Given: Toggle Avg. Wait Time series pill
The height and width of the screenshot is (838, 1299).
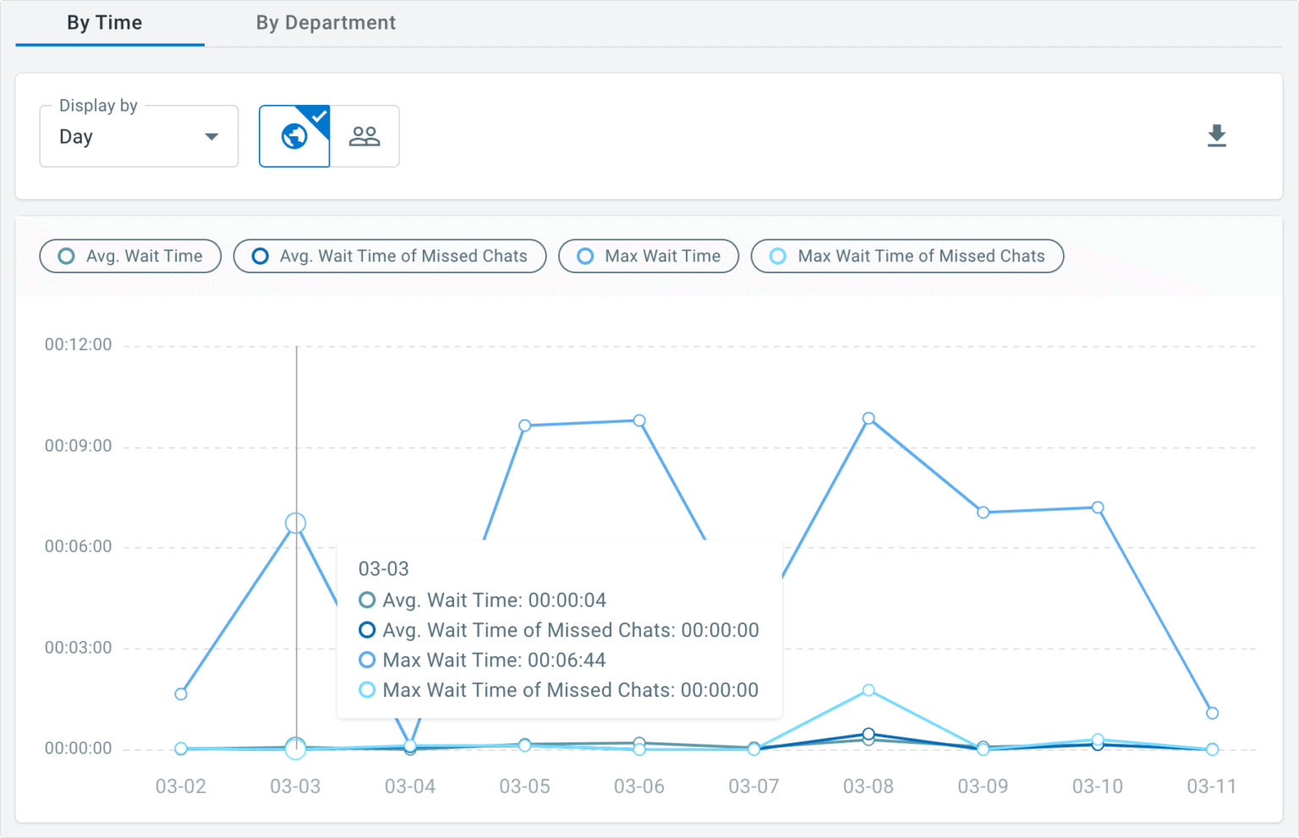Looking at the screenshot, I should 130,256.
